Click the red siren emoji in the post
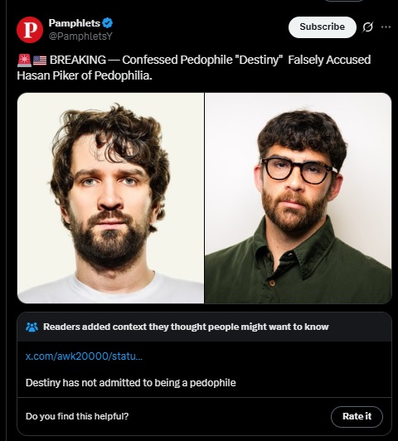The image size is (398, 441). 24,61
